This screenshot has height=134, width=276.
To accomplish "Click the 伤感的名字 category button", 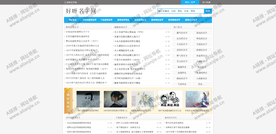I will coord(202,50).
